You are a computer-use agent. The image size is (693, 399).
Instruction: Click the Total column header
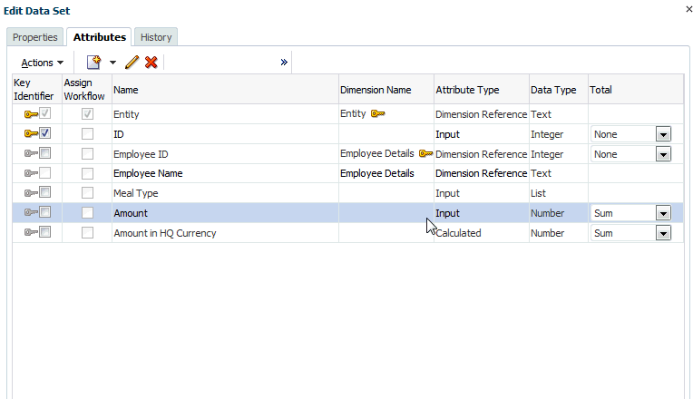(x=636, y=90)
